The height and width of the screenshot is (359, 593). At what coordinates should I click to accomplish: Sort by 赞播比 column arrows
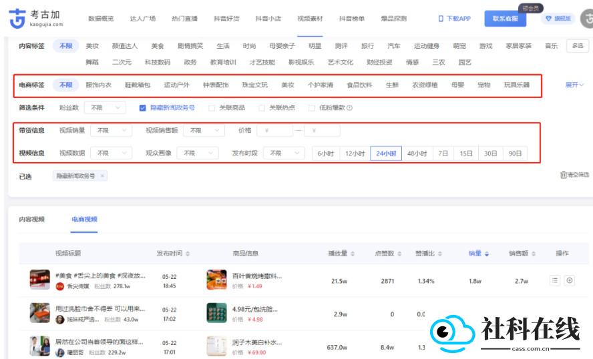[440, 254]
